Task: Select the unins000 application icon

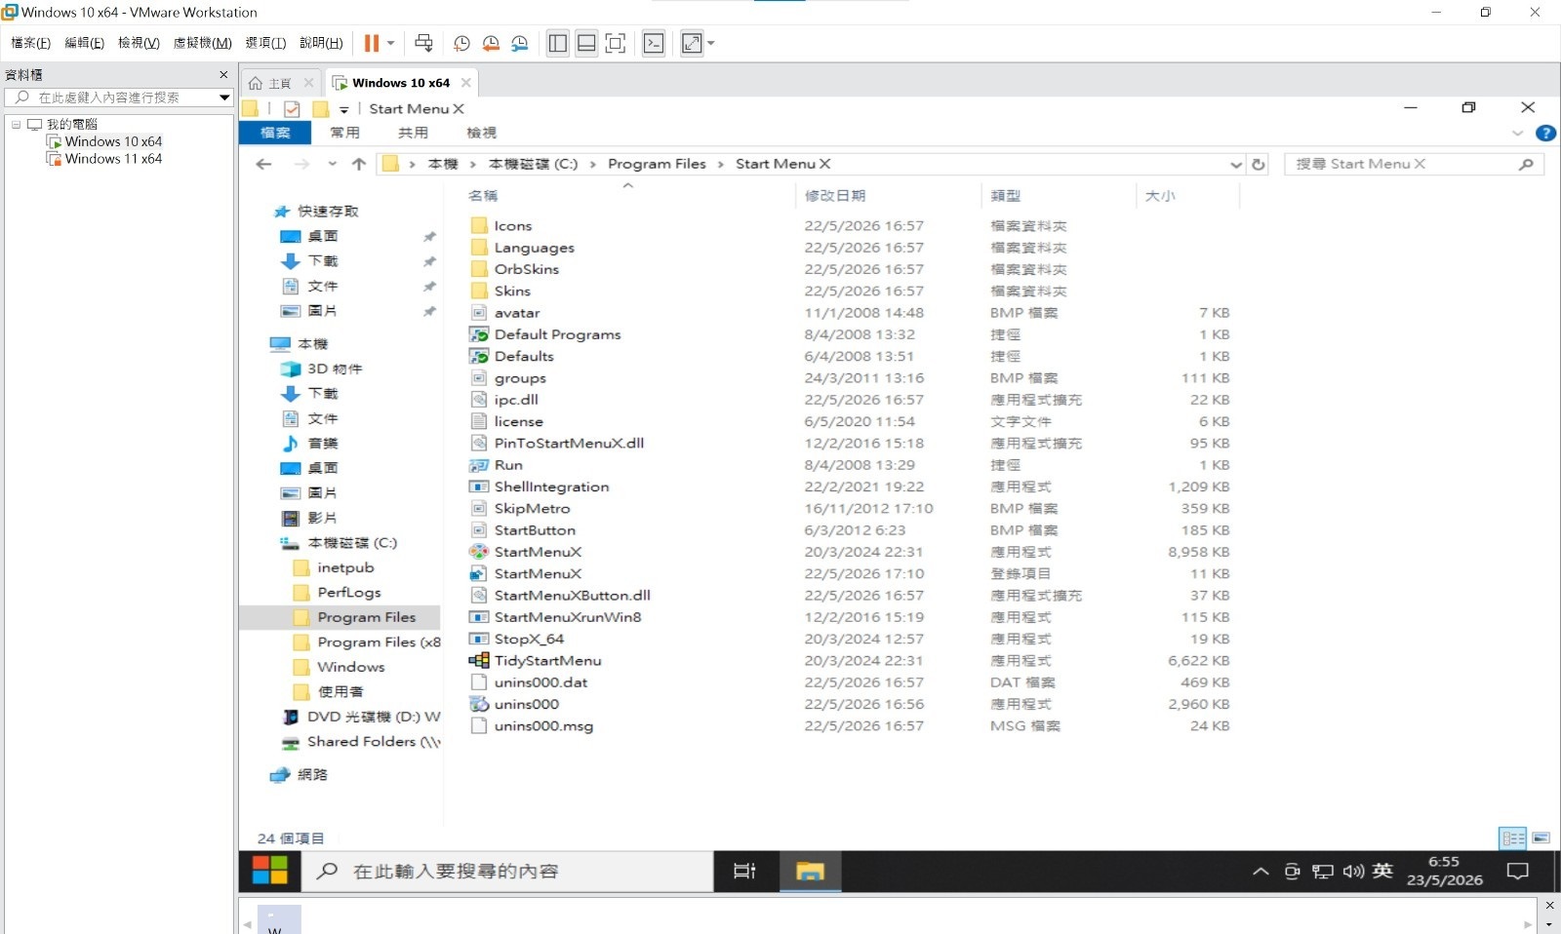Action: click(479, 704)
